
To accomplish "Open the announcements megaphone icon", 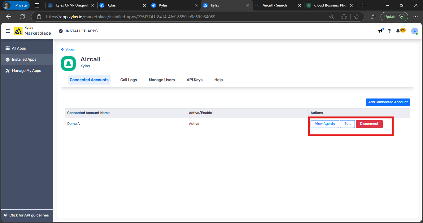I will [381, 31].
